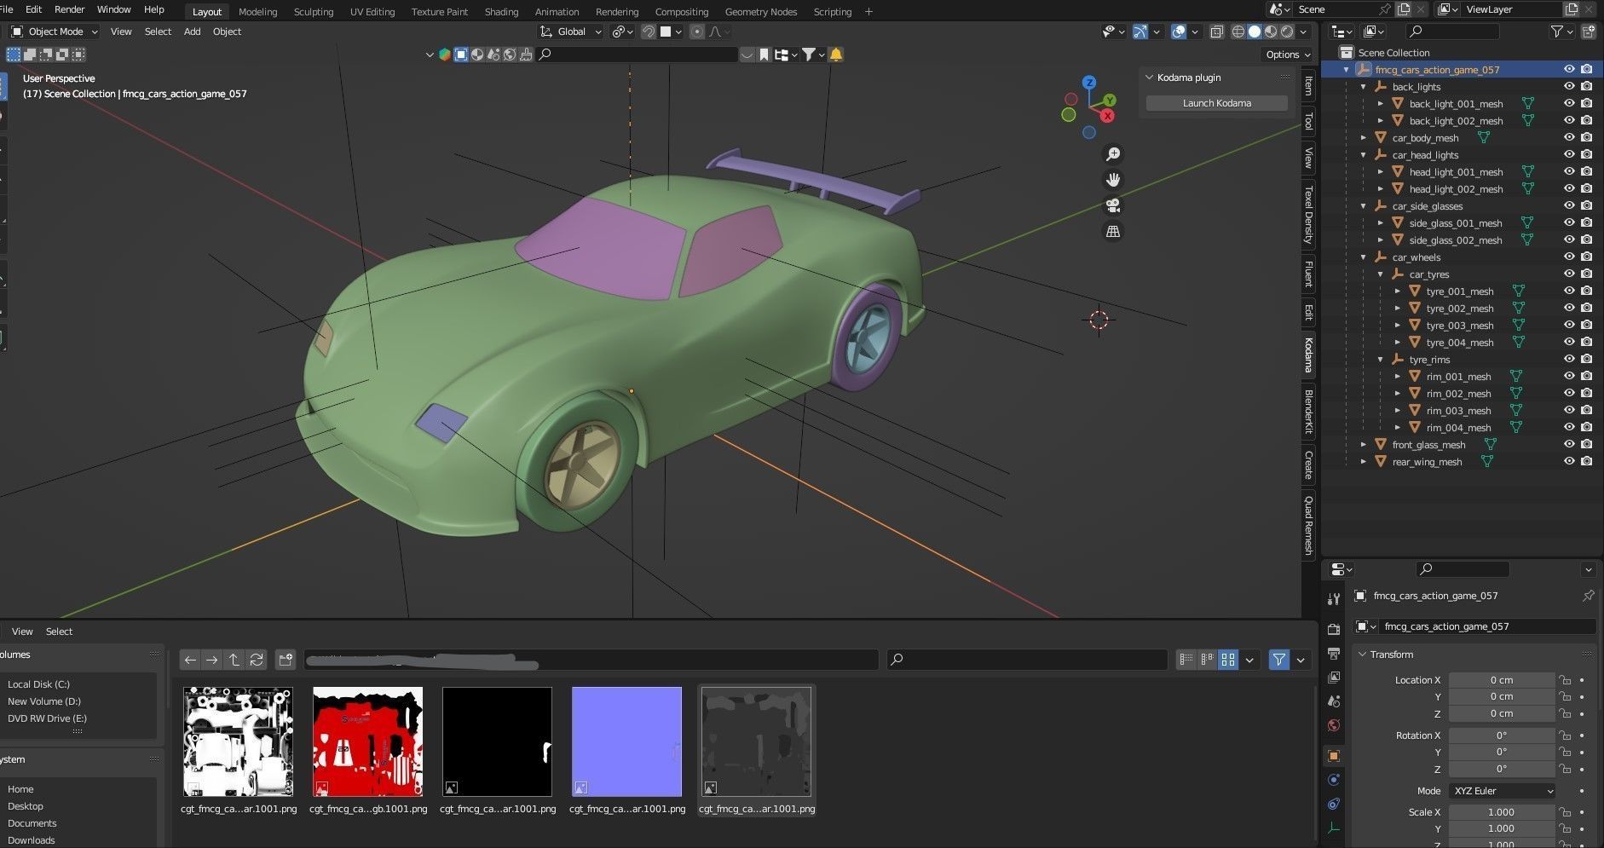
Task: Open Local Disk (C:) volume
Action: coord(39,684)
